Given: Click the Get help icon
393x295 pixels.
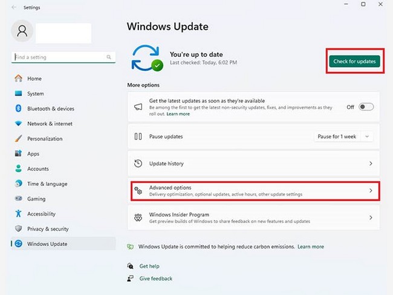Looking at the screenshot, I should pos(131,266).
